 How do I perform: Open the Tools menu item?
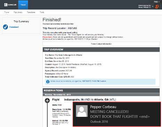pyautogui.click(x=42, y=12)
